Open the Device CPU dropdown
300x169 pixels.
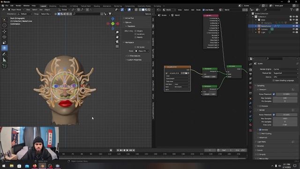pos(285,77)
